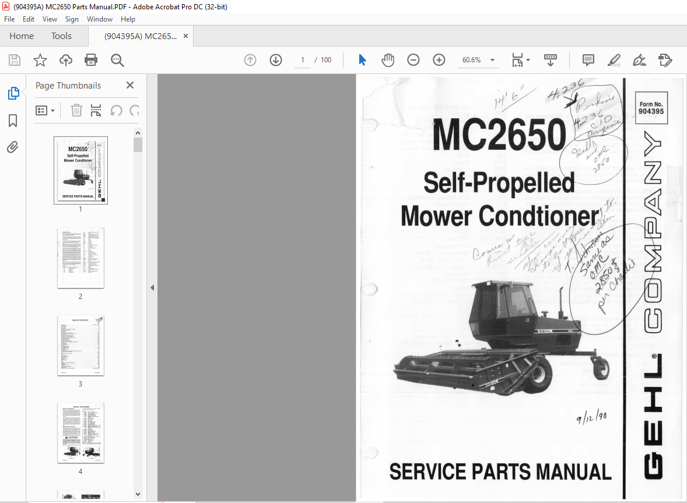Image resolution: width=687 pixels, height=503 pixels.
Task: Open the Attachments paperclip icon
Action: coord(13,147)
